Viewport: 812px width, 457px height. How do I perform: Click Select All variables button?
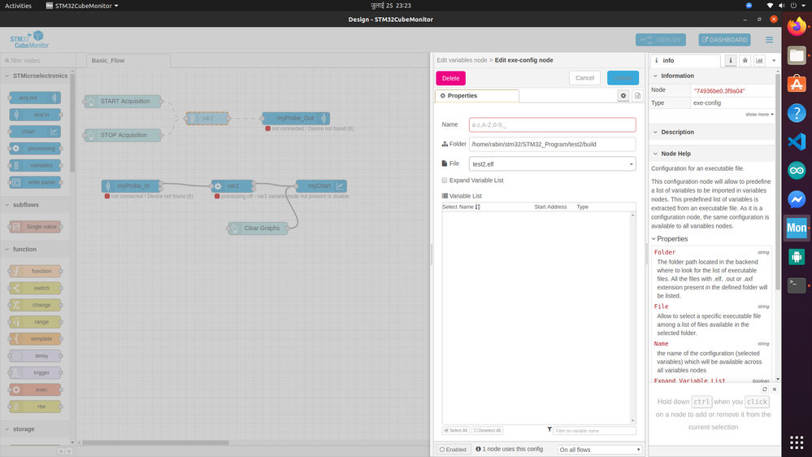coord(456,431)
